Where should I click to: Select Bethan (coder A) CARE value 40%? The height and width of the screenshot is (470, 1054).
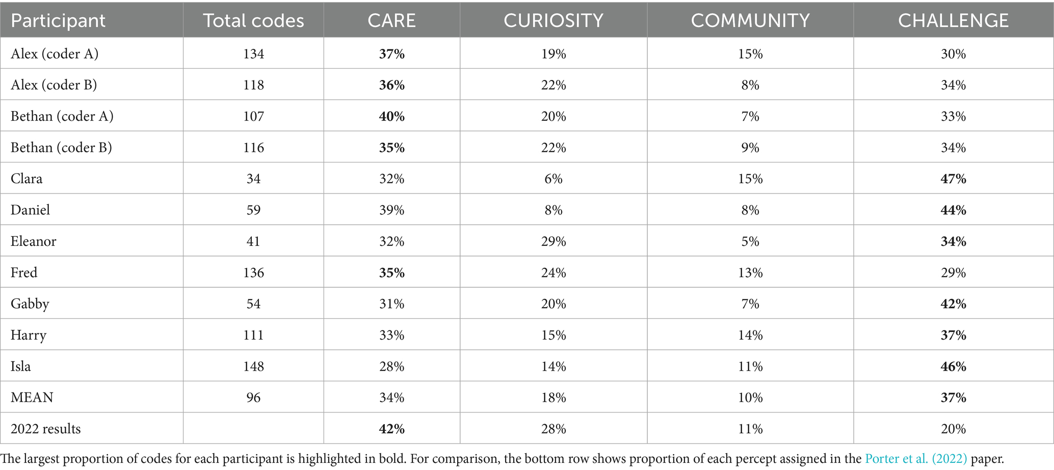click(x=391, y=116)
